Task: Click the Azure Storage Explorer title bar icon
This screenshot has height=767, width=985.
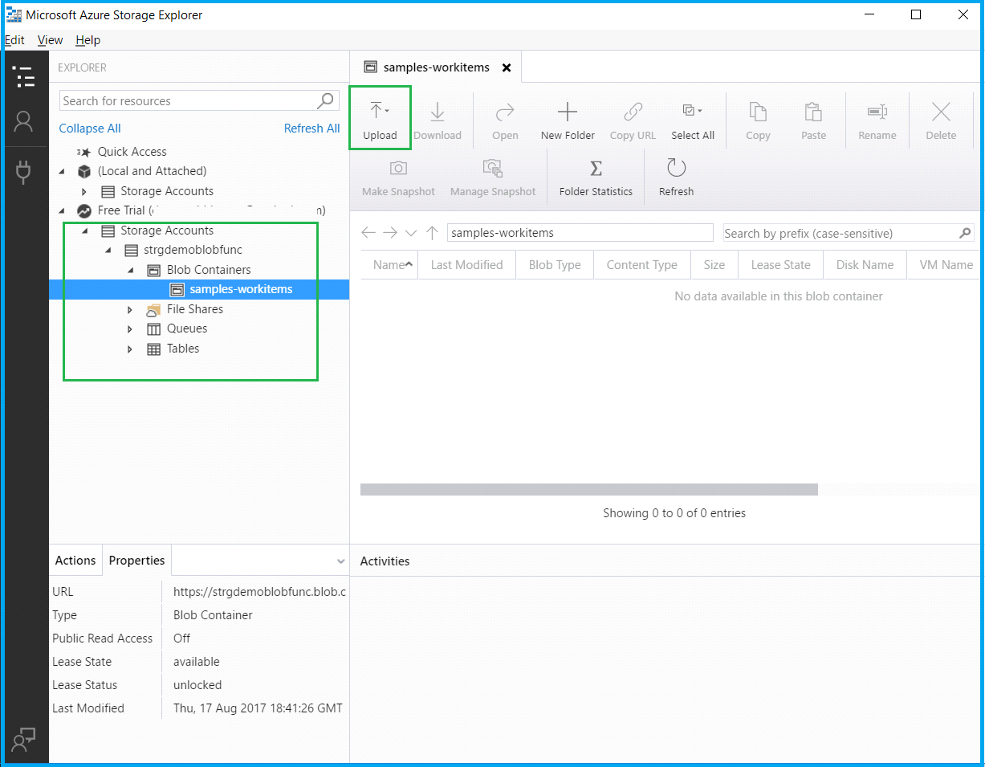Action: click(14, 14)
